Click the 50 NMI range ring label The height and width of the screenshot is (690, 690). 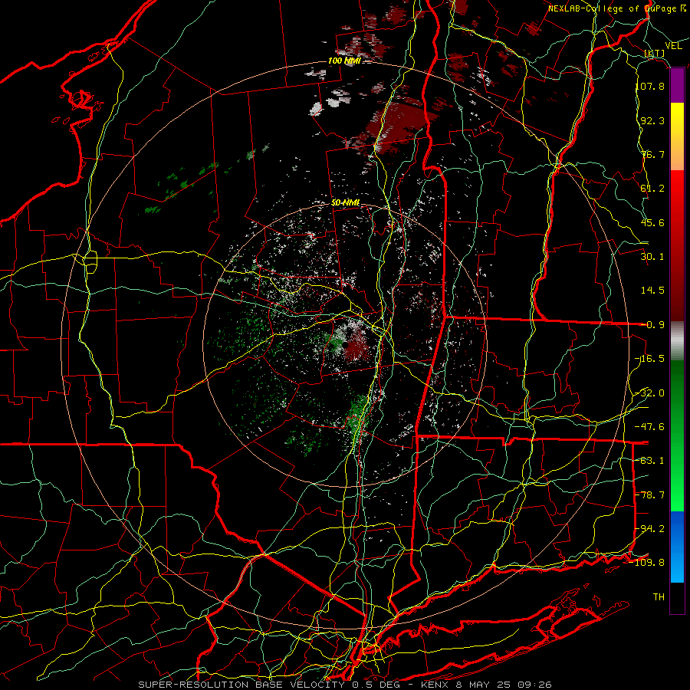(346, 203)
